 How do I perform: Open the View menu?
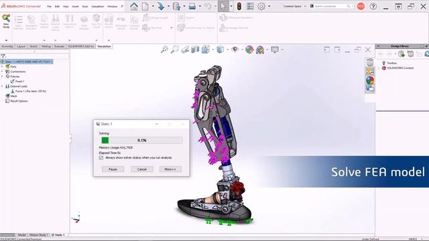[66, 6]
